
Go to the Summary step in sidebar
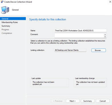[6, 26]
